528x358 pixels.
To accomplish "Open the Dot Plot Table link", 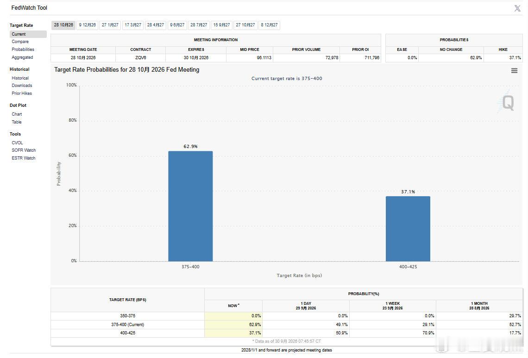I will 17,122.
